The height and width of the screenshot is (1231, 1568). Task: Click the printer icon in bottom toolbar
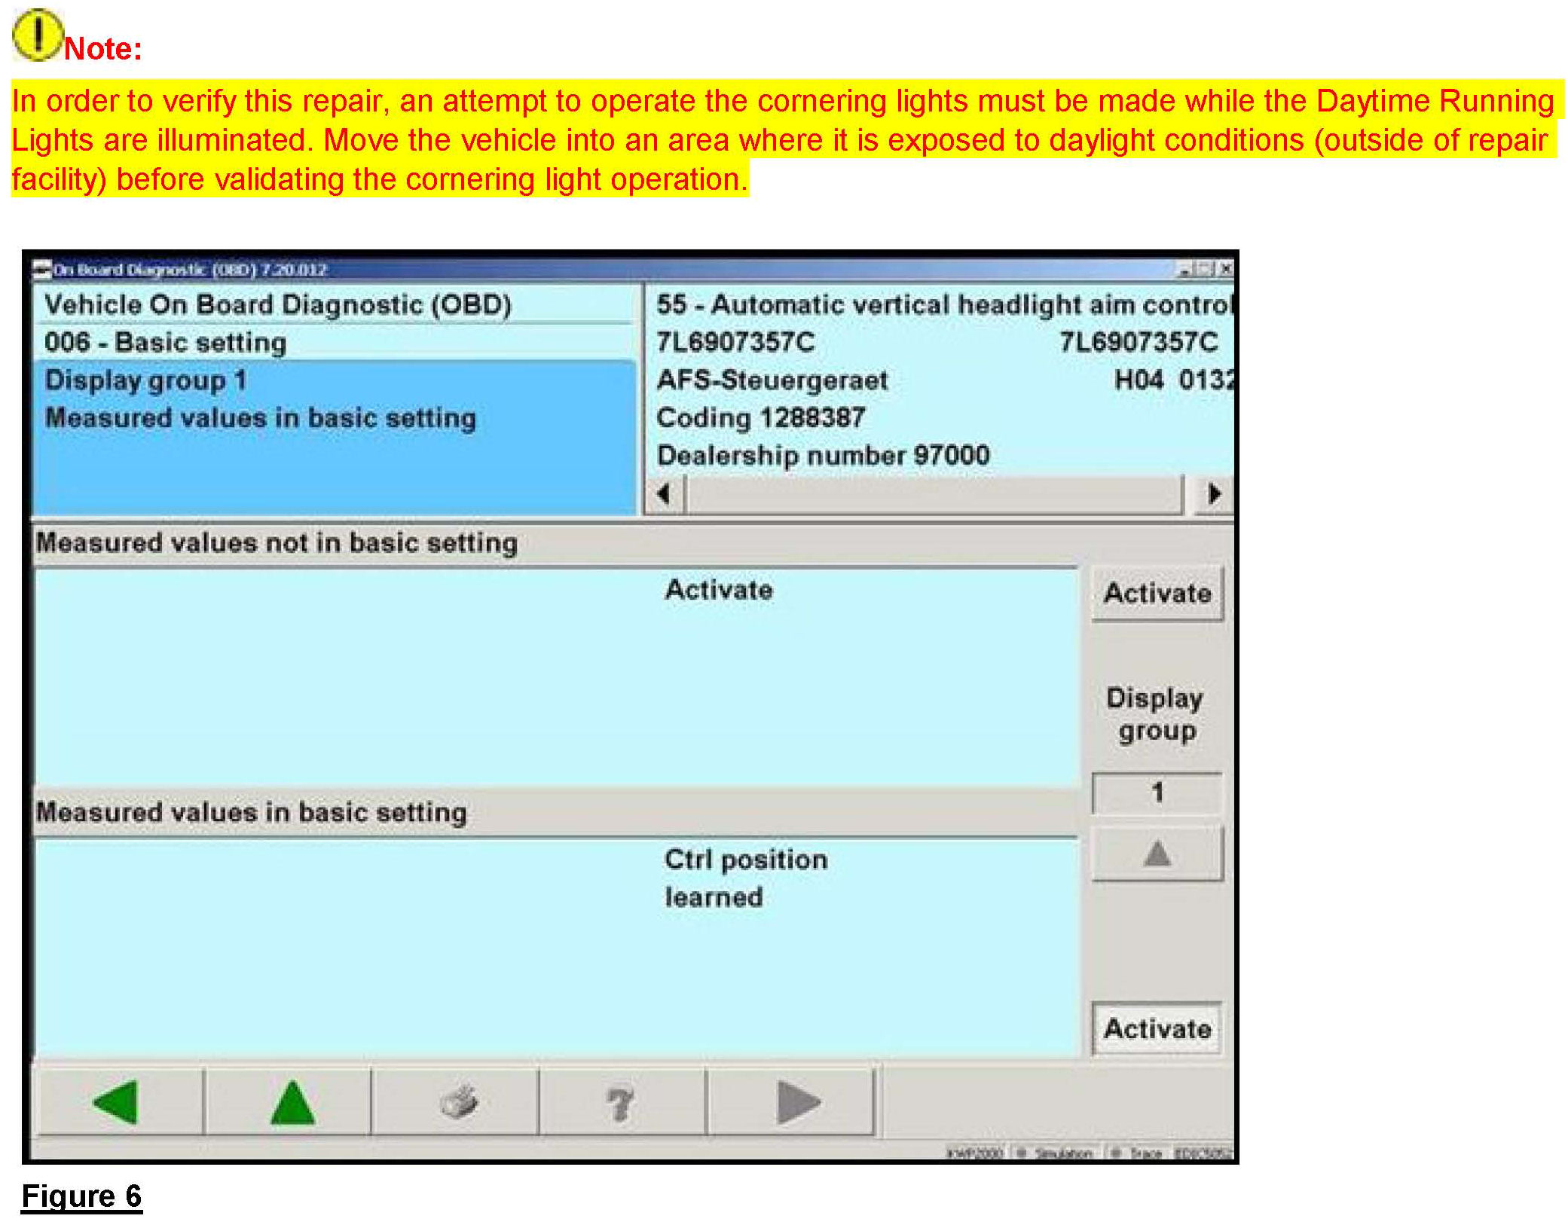coord(458,1102)
